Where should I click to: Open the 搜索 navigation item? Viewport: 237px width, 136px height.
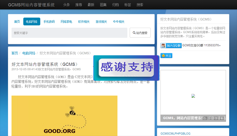(x=140, y=5)
